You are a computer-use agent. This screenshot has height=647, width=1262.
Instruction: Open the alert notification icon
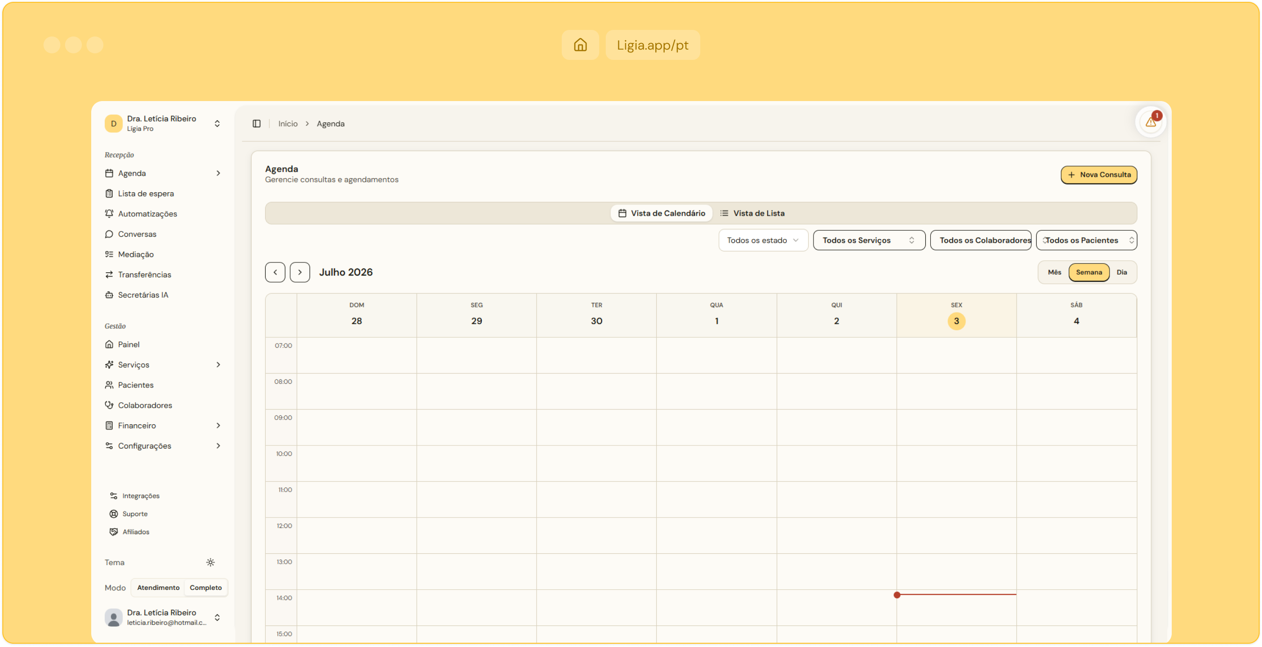tap(1150, 122)
